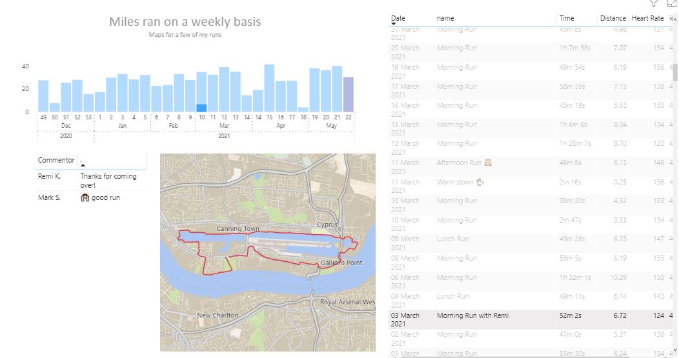Click the emoji beside the good run comment
Viewport: 679px width, 358px height.
85,198
